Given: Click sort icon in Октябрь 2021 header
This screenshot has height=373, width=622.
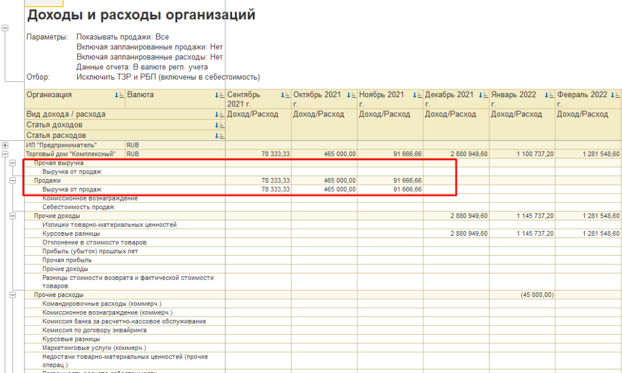Looking at the screenshot, I should 351,95.
